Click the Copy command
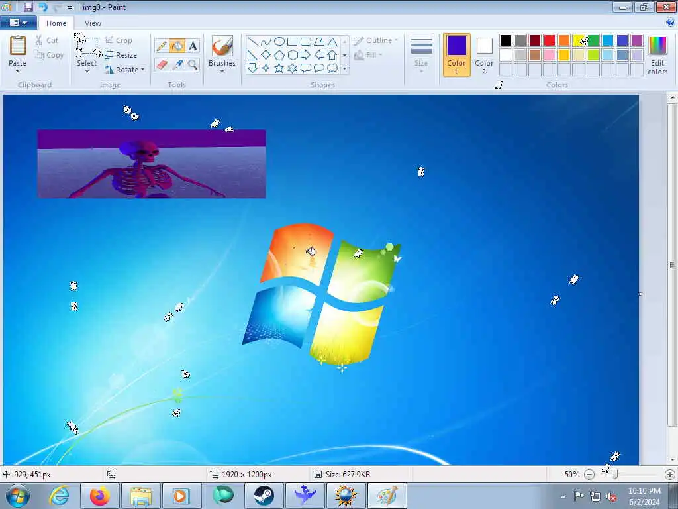This screenshot has height=509, width=678. coord(49,55)
